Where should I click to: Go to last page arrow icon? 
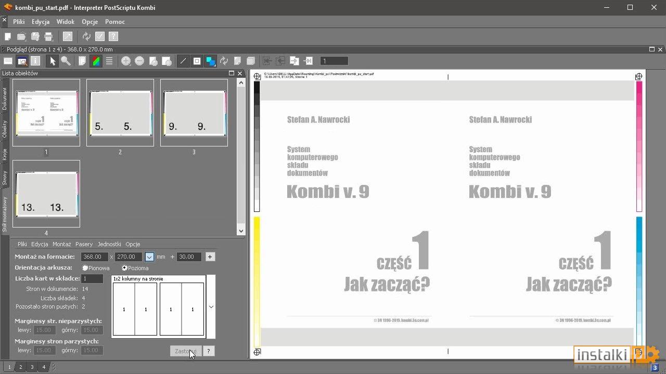(x=308, y=61)
